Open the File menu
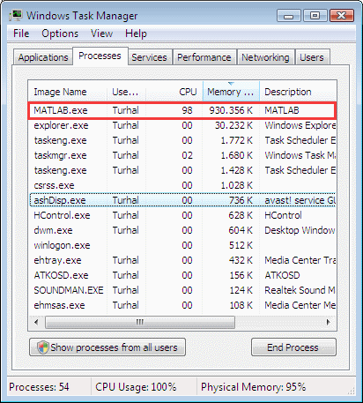The width and height of the screenshot is (363, 403). [x=21, y=34]
